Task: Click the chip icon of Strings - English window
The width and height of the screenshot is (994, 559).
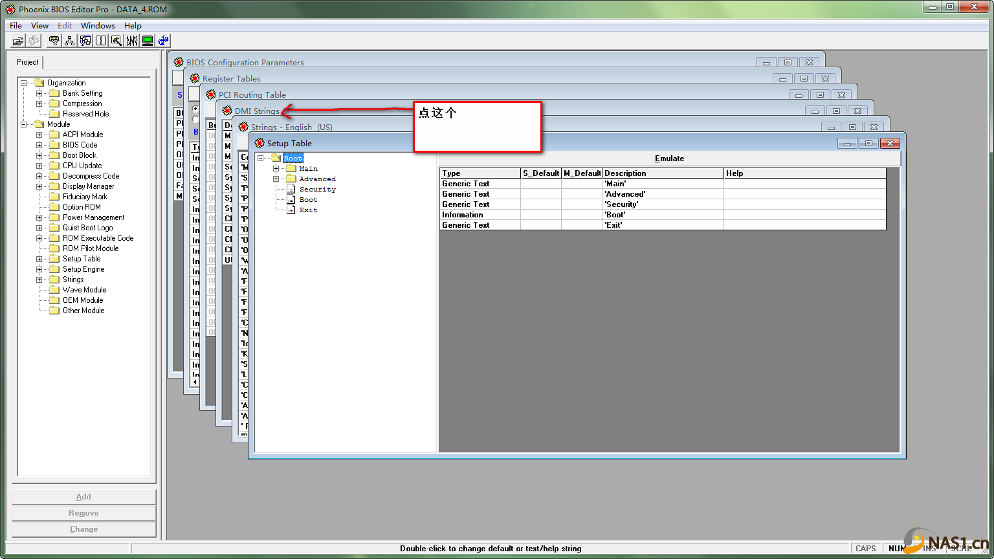Action: 243,127
